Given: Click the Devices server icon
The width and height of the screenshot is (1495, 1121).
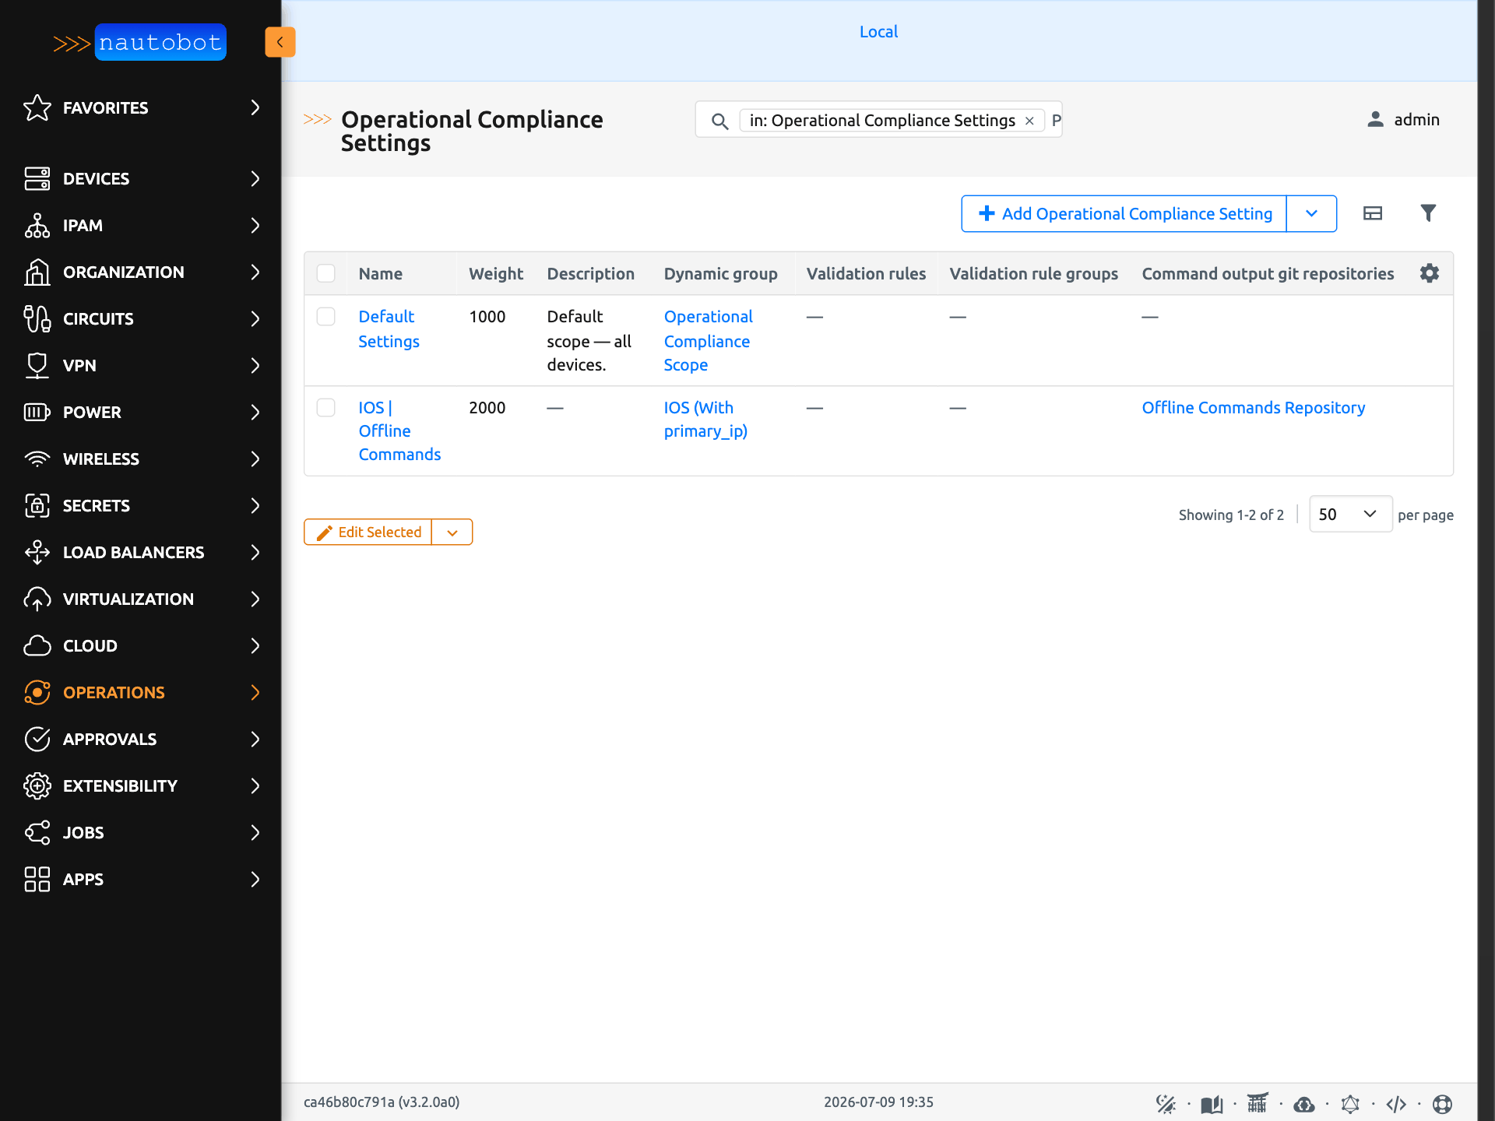Looking at the screenshot, I should (x=37, y=178).
